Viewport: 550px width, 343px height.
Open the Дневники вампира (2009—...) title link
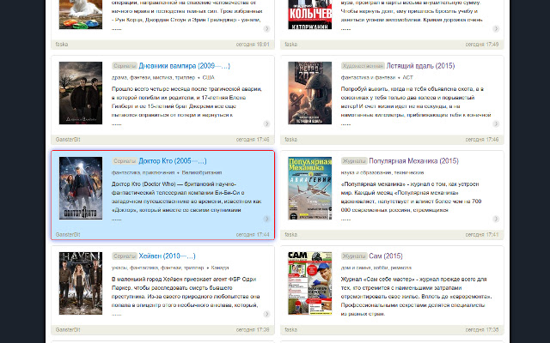tap(185, 66)
